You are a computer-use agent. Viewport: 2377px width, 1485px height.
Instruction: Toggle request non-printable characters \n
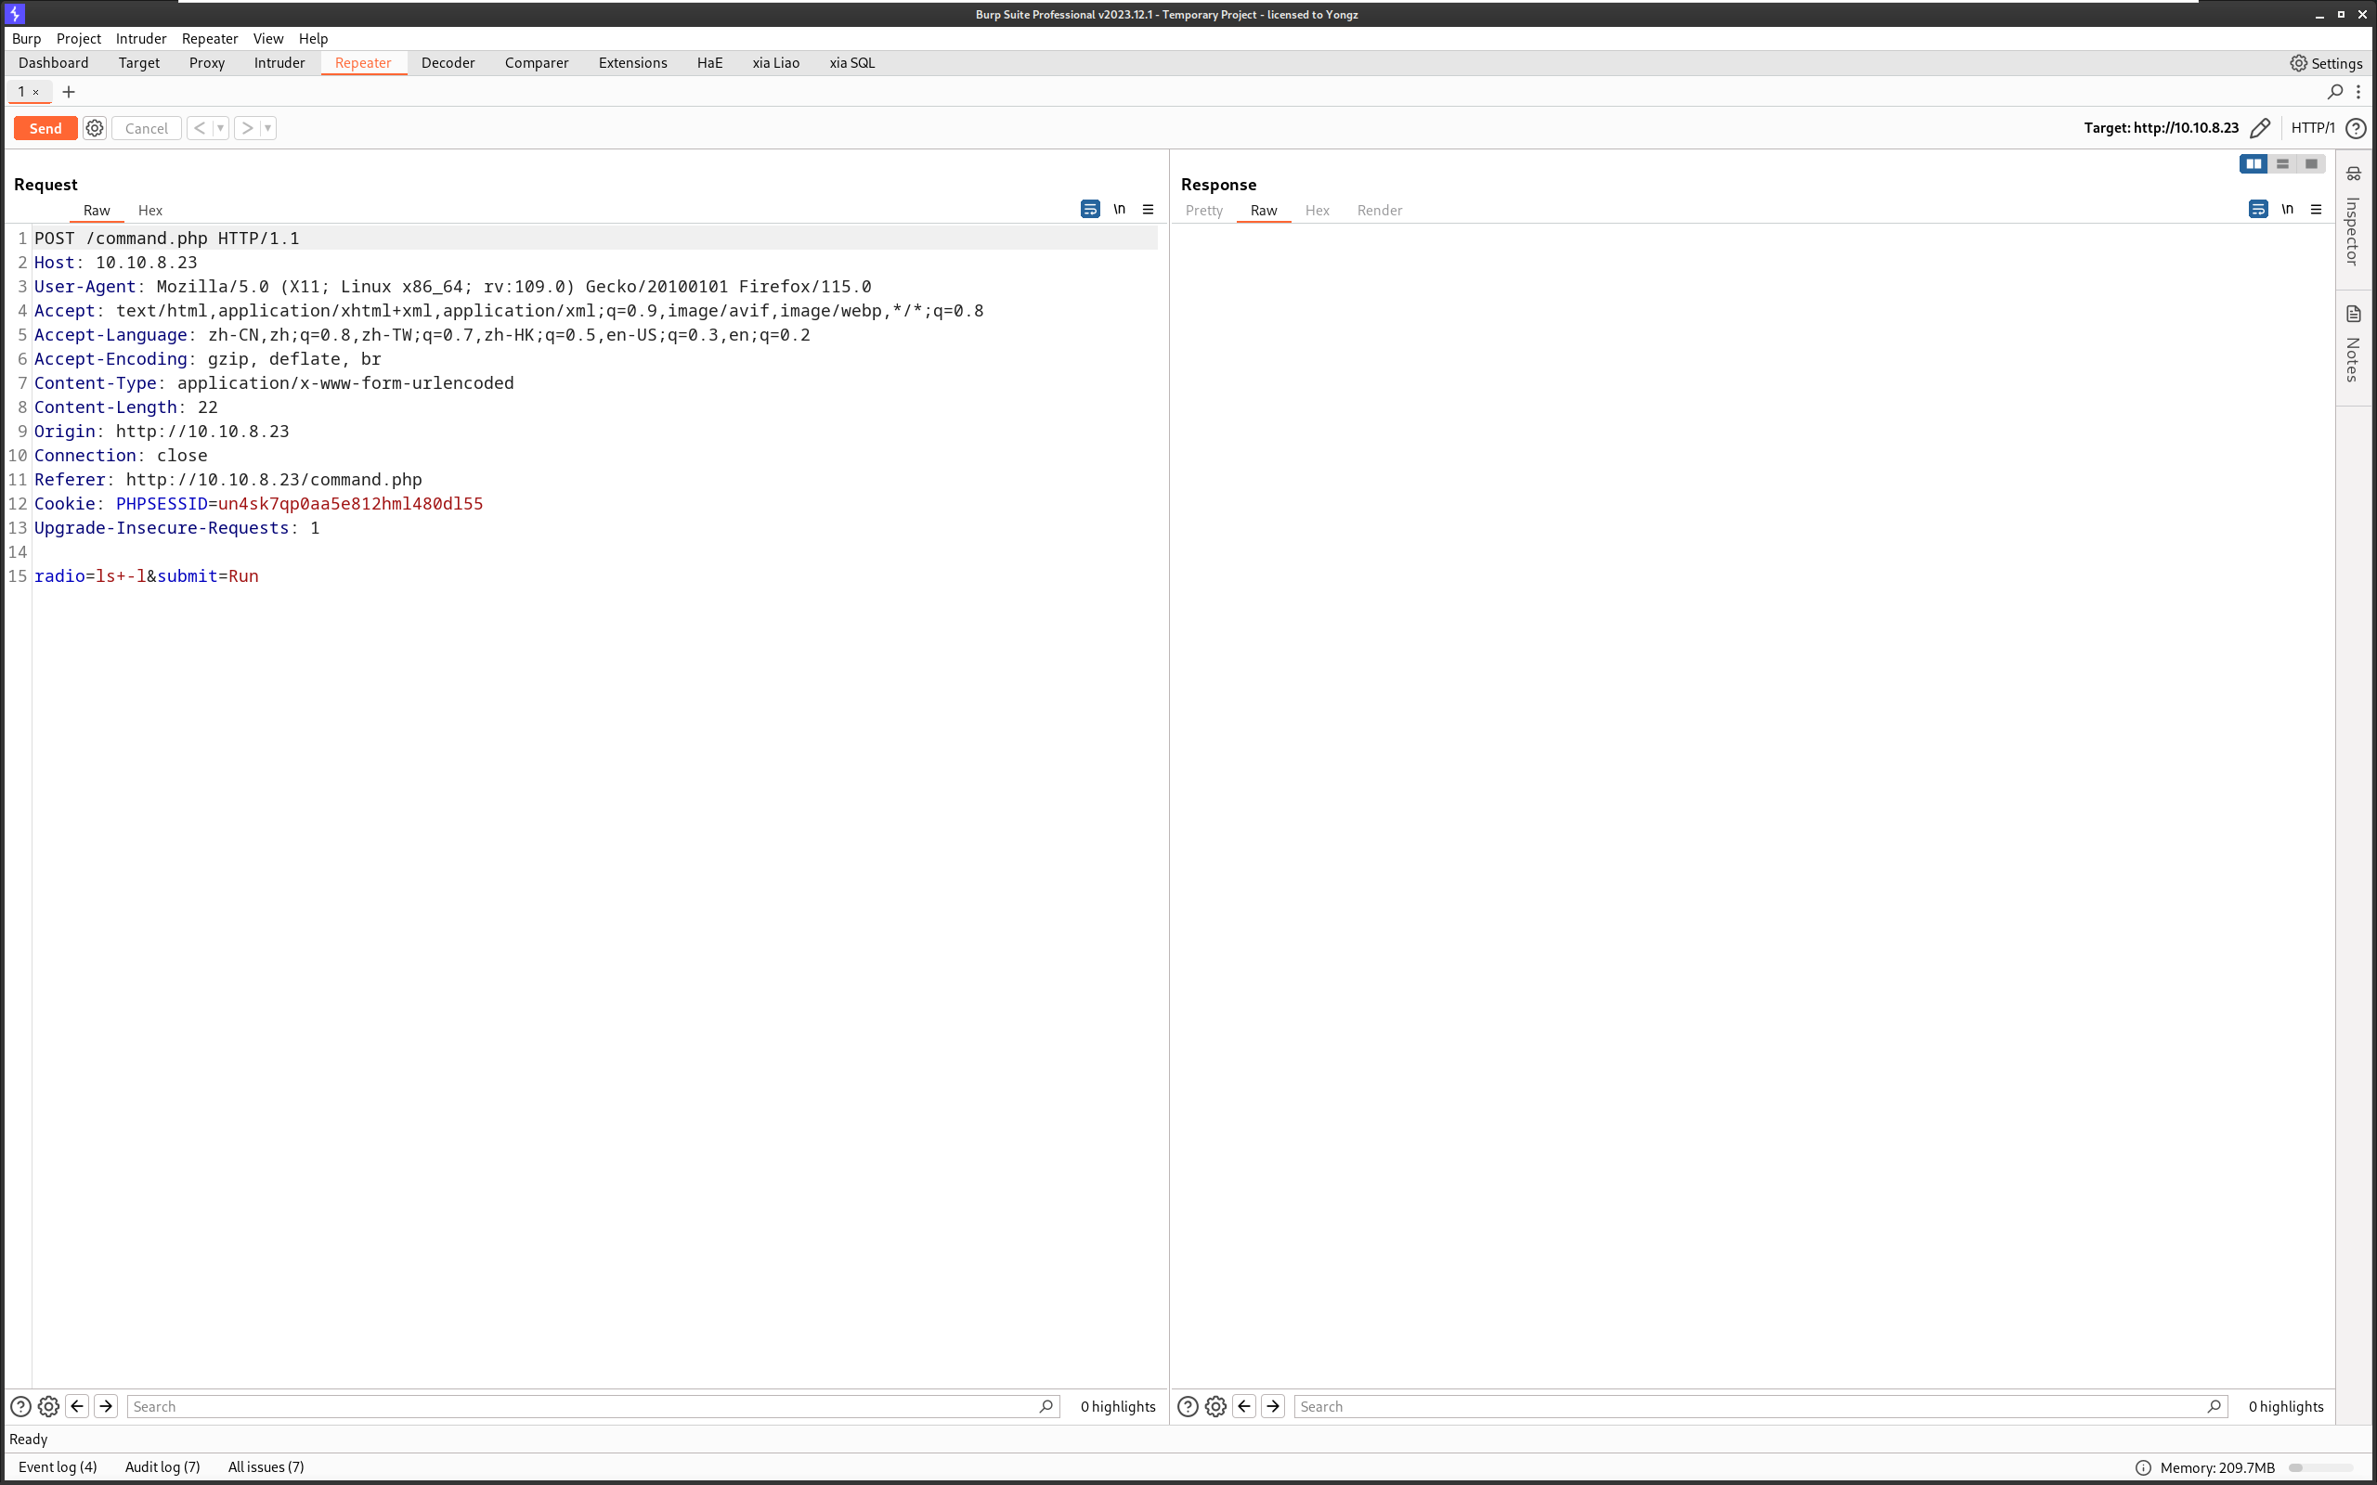1119,209
